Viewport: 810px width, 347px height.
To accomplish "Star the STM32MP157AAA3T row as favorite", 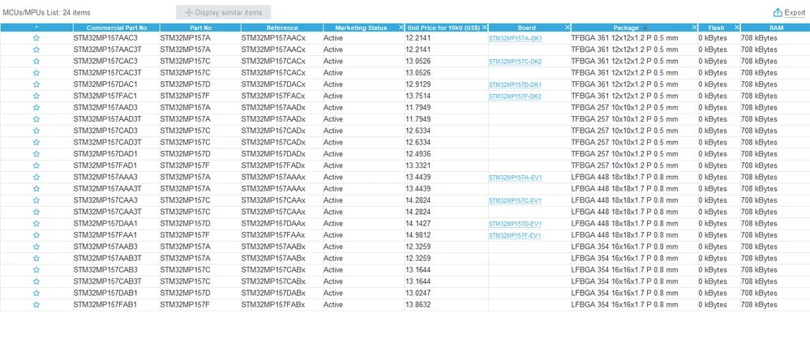I will pos(36,189).
